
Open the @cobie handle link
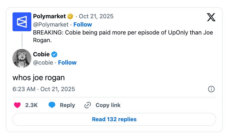click(43, 63)
